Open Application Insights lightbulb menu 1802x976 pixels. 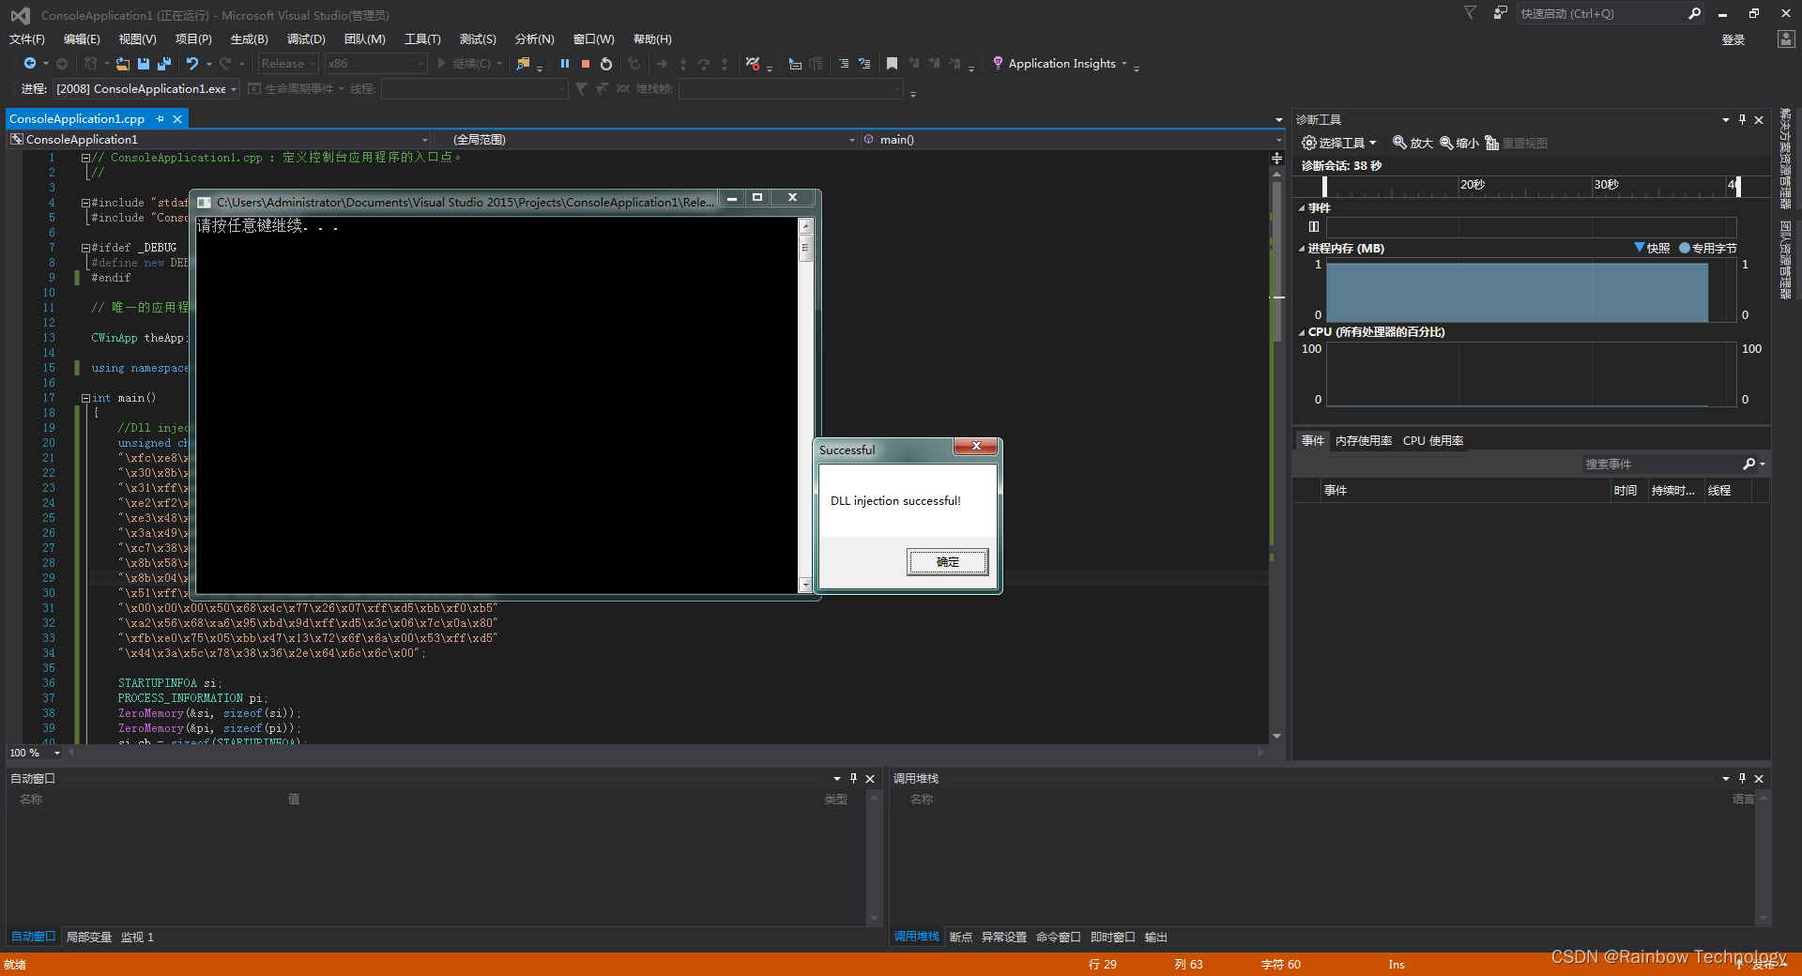(x=1060, y=64)
